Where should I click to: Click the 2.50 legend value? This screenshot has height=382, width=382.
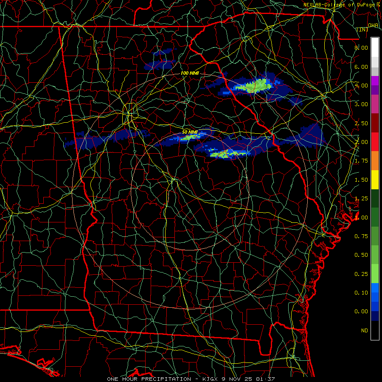point(361,123)
